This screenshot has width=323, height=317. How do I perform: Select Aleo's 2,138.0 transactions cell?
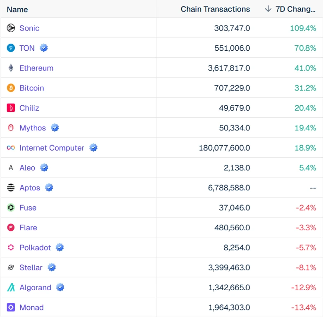(237, 168)
